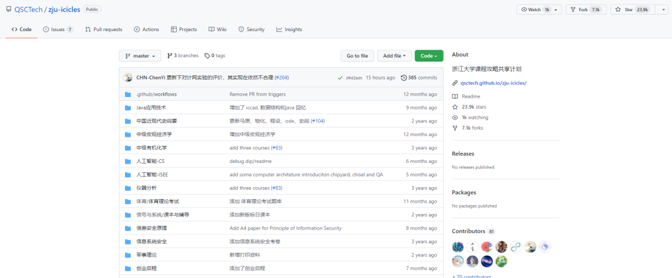Viewport: 672px width, 278px height.
Task: Open the zju-icicles repository link
Action: 64,9
